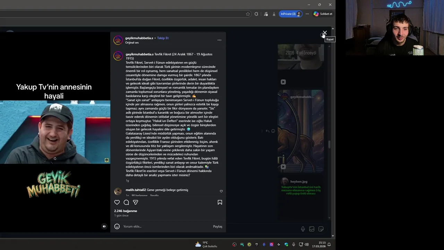Screen dimensions: 444x250
Task: Open the geyikmuhabbetia.s username in post header
Action: click(139, 38)
